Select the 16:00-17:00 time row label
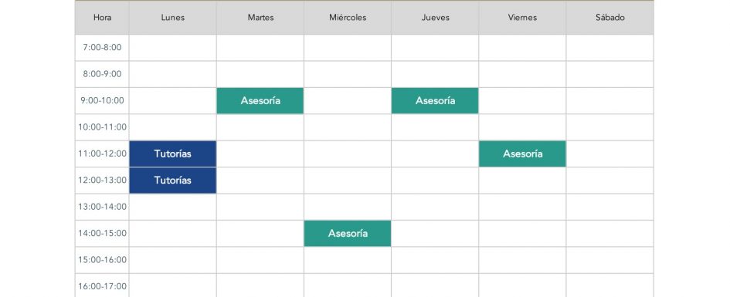Viewport: 730px width, 297px height. point(102,285)
